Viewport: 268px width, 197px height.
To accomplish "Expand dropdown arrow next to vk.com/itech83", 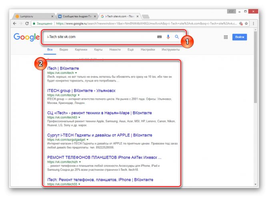I will (79, 117).
